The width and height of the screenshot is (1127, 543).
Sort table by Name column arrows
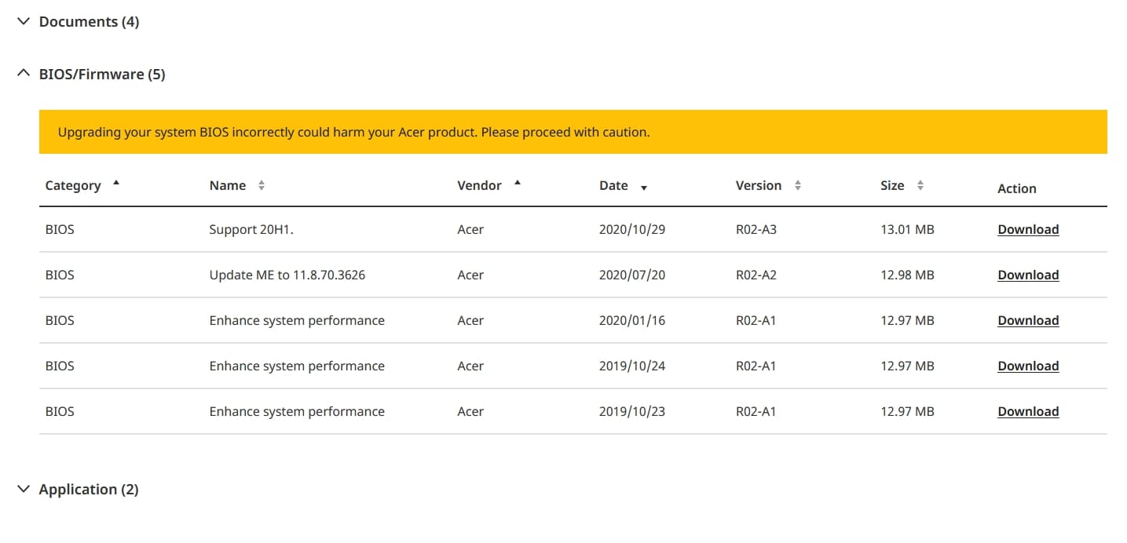[x=262, y=186]
